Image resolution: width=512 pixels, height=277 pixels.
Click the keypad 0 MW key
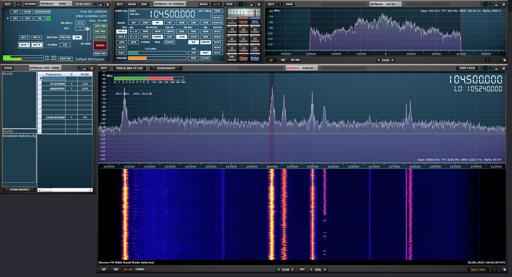coord(232,57)
